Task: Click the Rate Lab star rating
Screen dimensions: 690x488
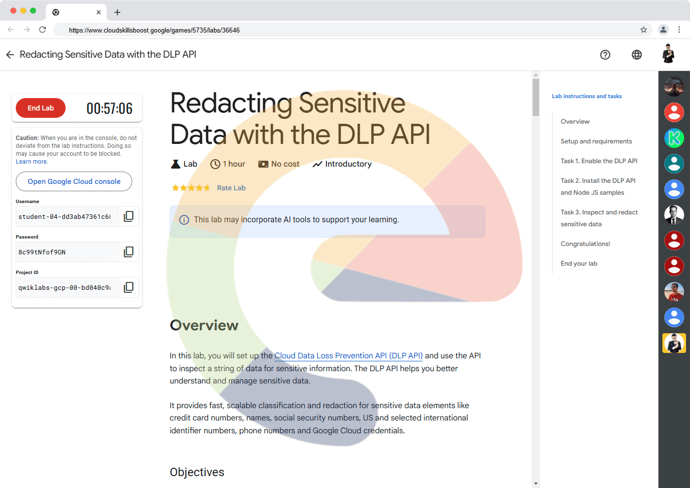Action: click(191, 188)
